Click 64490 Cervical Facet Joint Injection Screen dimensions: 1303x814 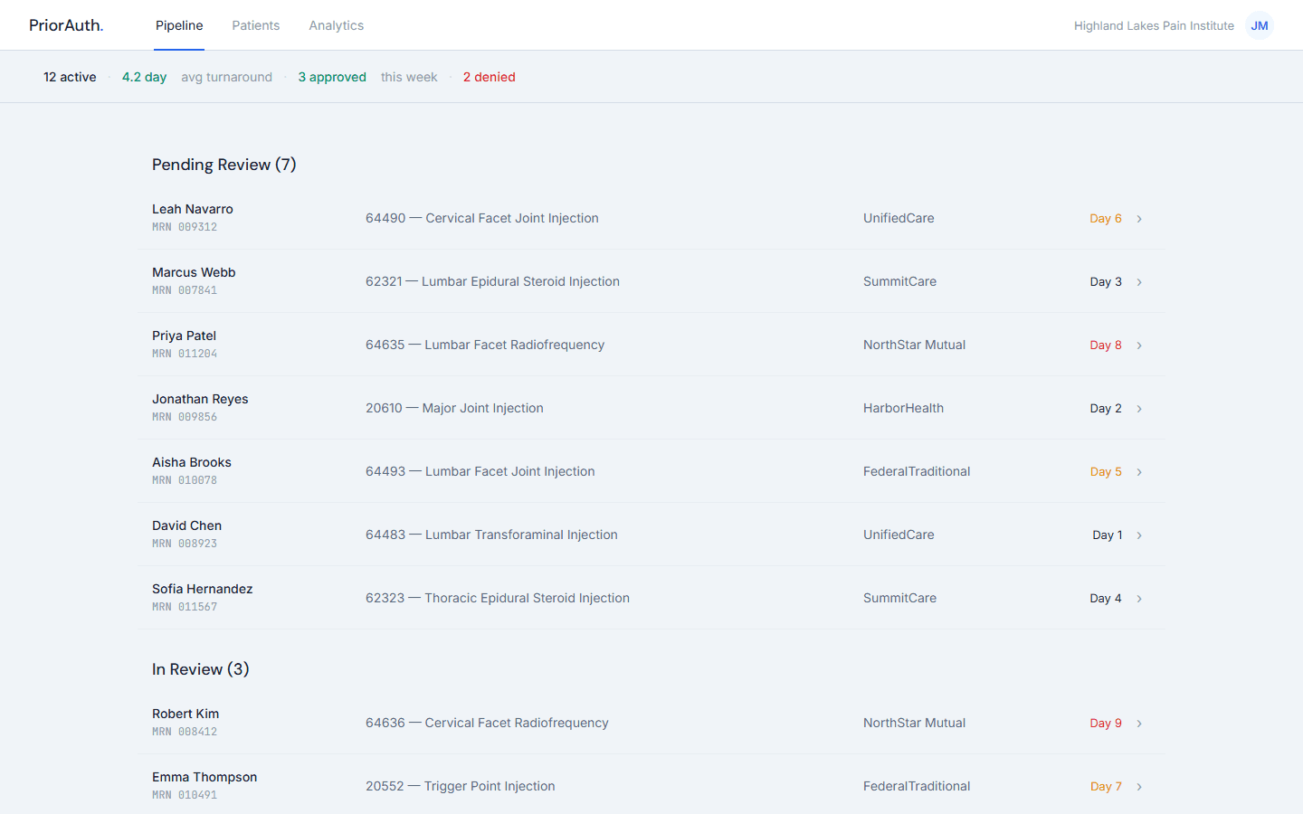(482, 218)
